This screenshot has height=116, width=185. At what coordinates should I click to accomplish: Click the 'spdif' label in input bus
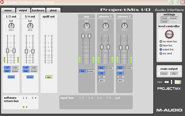(118, 98)
